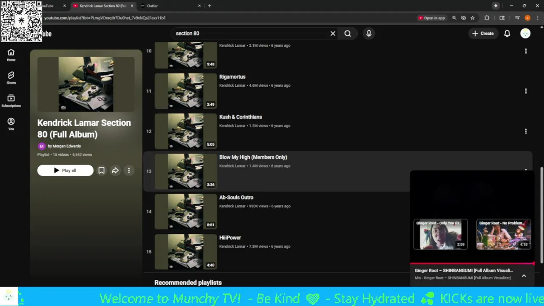Viewport: 544px width, 306px height.
Task: Open the notifications bell
Action: click(x=507, y=33)
